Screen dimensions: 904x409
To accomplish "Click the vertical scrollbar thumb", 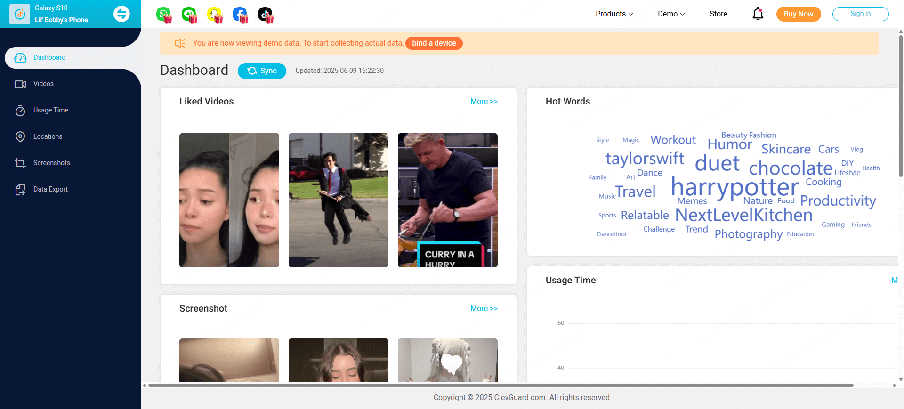I will pos(901,106).
